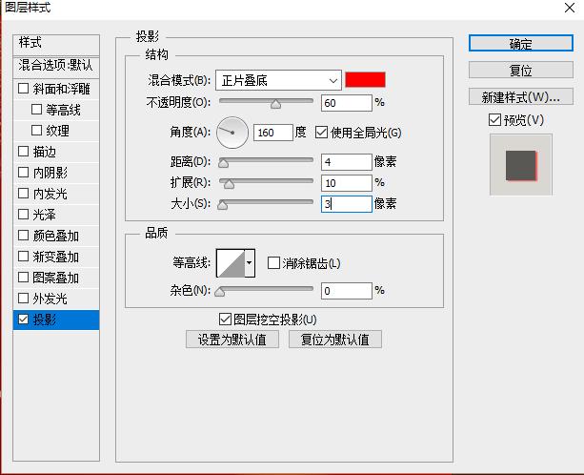Image resolution: width=584 pixels, height=475 pixels.
Task: Enable the 渐变叠加 checkbox
Action: tap(24, 257)
